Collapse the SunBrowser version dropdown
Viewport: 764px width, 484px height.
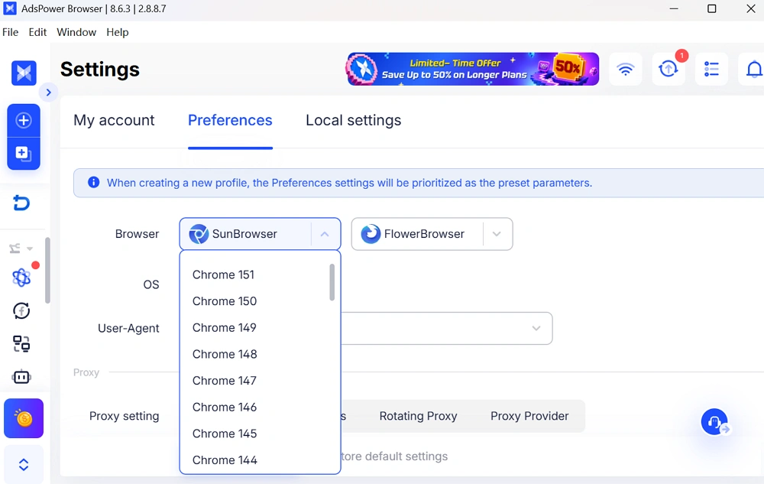pyautogui.click(x=325, y=234)
